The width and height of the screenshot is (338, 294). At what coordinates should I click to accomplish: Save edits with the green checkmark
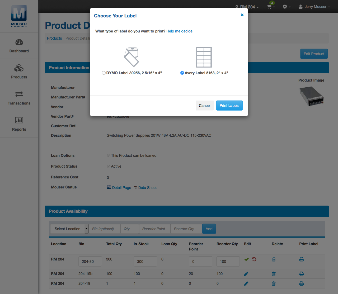click(246, 259)
